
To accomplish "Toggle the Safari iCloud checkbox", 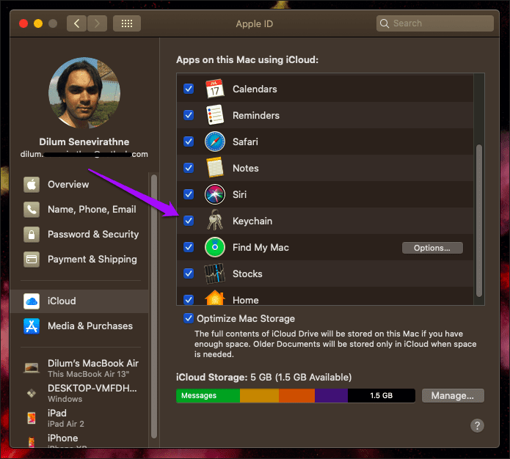I will [x=189, y=142].
